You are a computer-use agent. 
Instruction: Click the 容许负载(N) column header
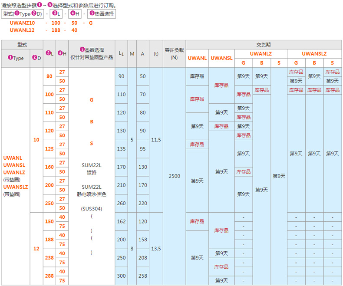tap(174, 53)
